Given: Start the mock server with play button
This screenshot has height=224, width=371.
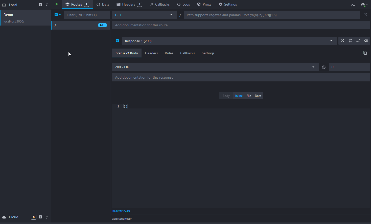Looking at the screenshot, I should coord(57,4).
